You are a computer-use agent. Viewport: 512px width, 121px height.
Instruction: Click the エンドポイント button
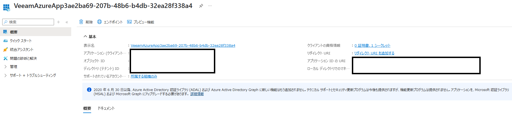coord(110,22)
